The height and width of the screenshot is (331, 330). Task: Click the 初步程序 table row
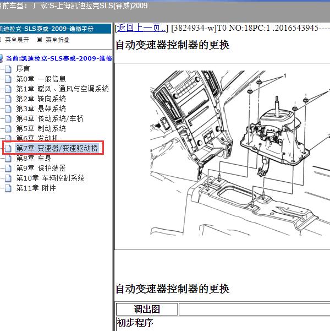(223, 323)
